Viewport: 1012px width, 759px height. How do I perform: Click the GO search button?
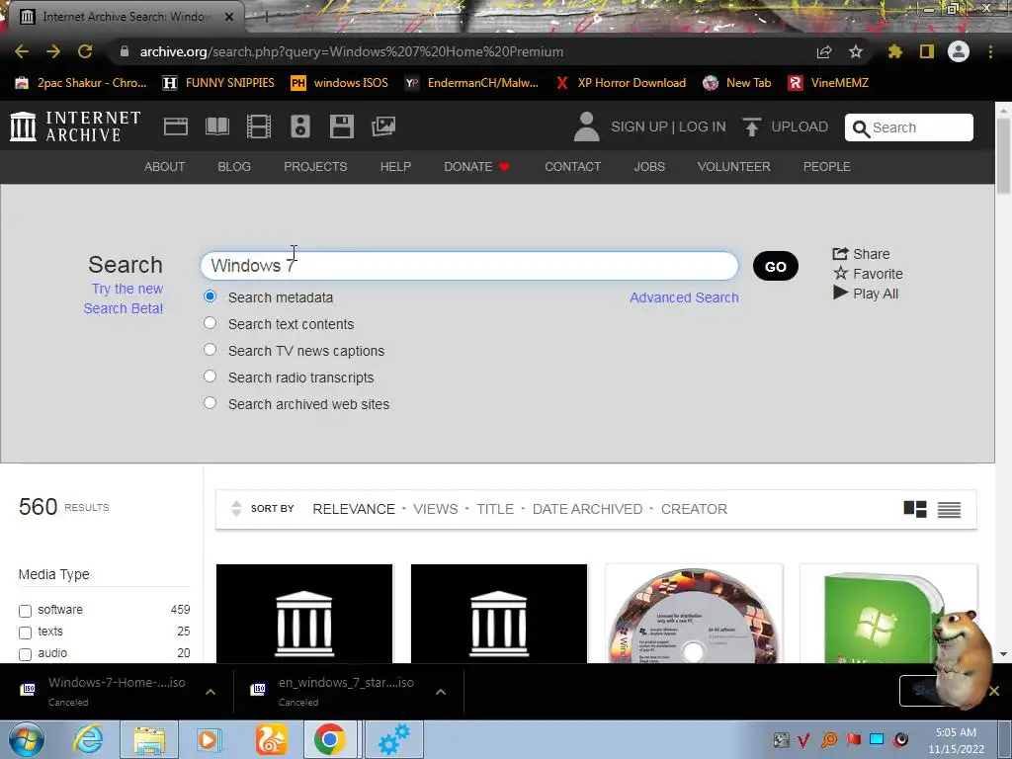tap(776, 267)
